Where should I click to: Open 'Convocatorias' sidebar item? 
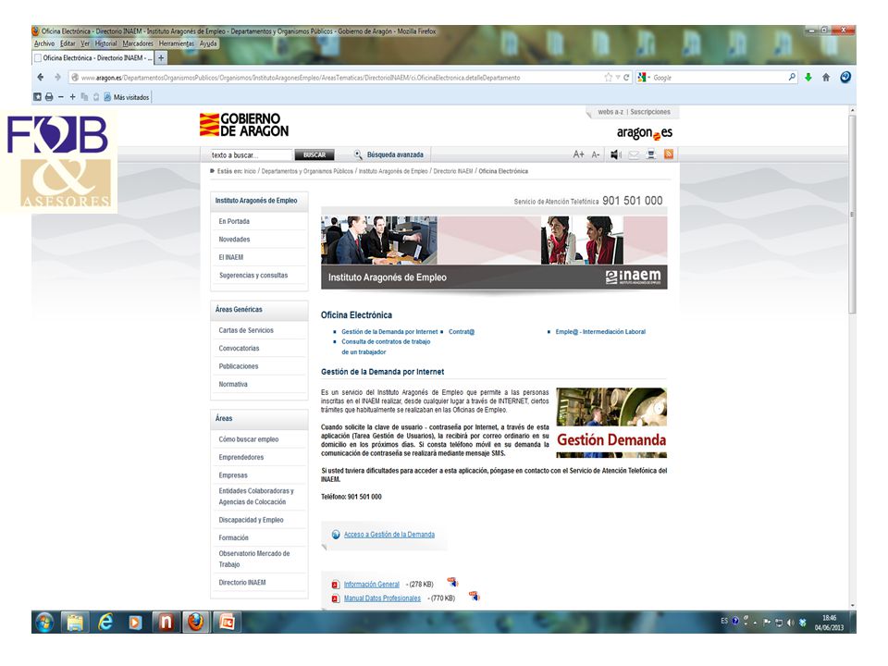point(239,349)
